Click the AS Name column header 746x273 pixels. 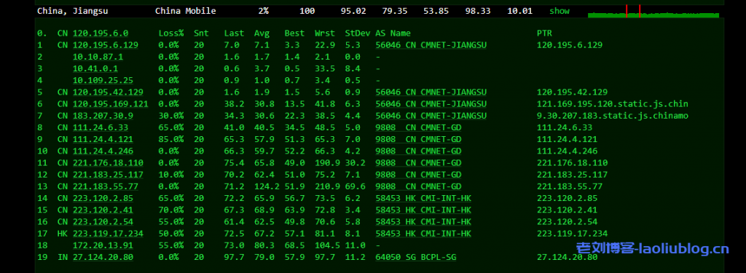pyautogui.click(x=393, y=33)
